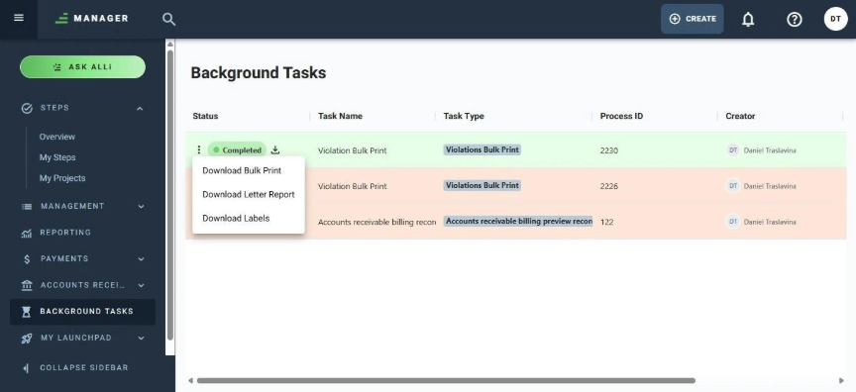
Task: Select Download Letter Report option
Action: 249,195
